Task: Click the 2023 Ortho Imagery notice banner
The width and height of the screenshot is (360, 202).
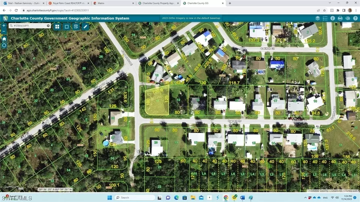Action: 191,18
